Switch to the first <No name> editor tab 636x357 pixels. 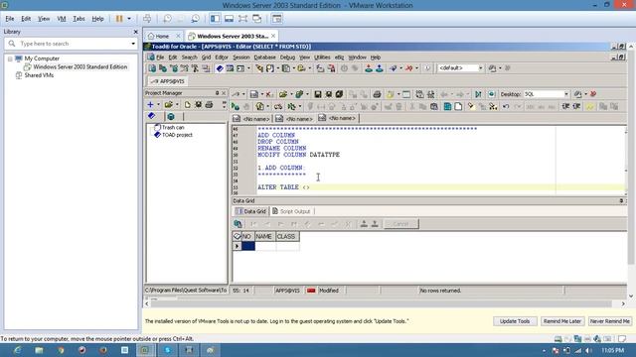[251, 119]
